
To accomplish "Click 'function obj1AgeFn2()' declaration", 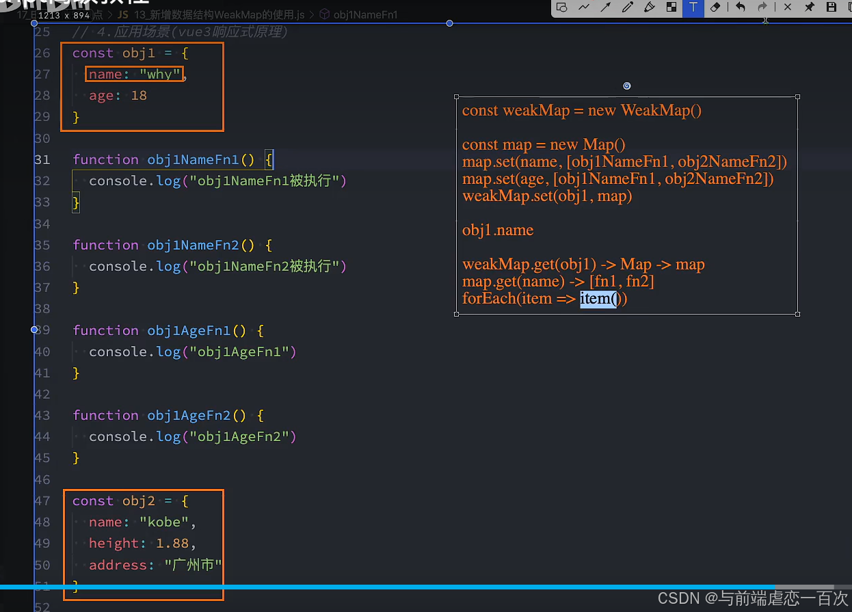I will pos(168,415).
